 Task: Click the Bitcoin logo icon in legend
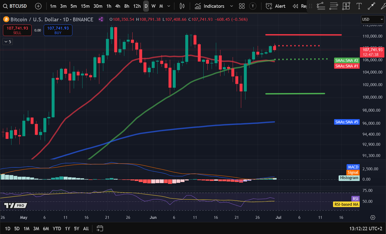point(6,19)
